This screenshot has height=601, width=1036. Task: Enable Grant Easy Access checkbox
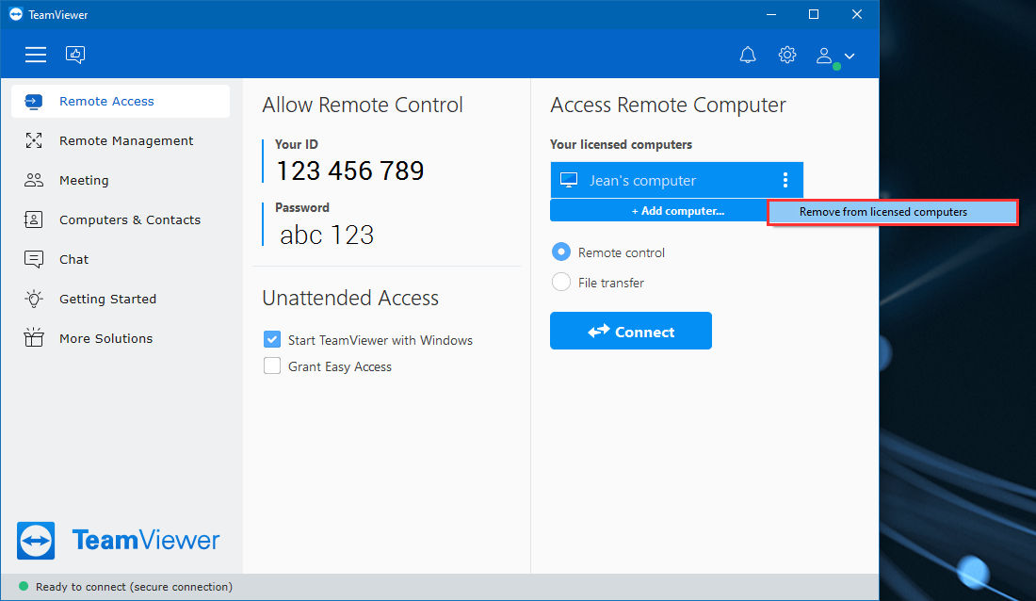[x=272, y=365]
